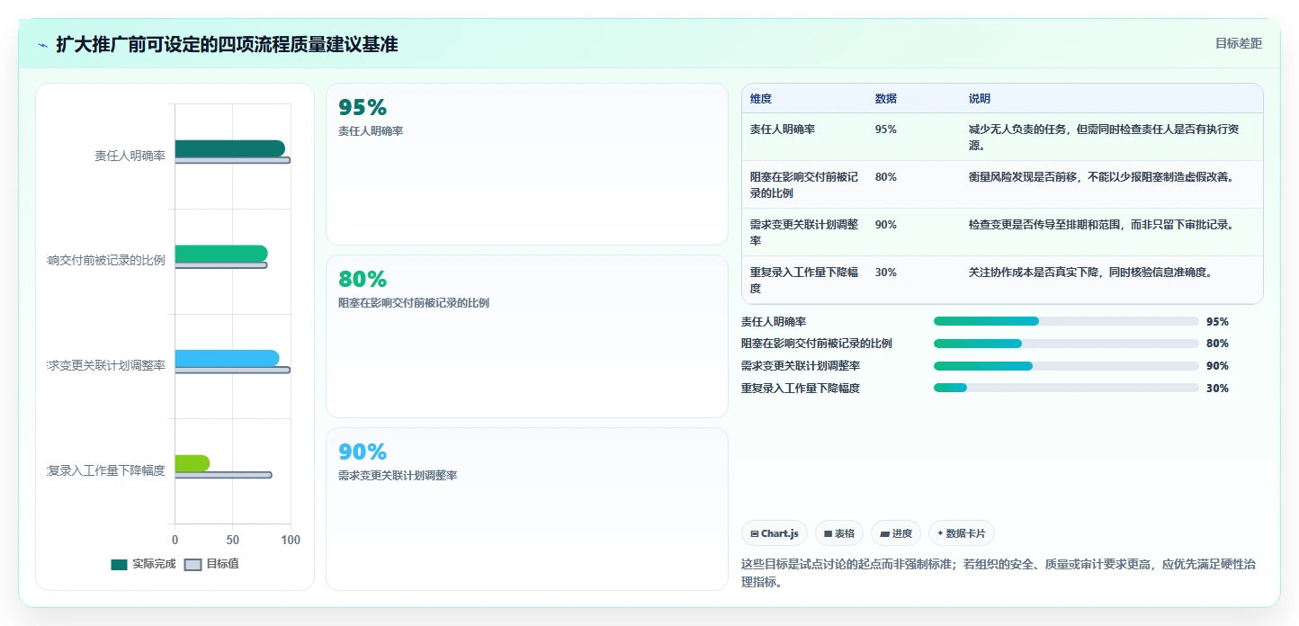Open the 95% 责任人明确率 data card
The height and width of the screenshot is (626, 1299).
tap(526, 165)
